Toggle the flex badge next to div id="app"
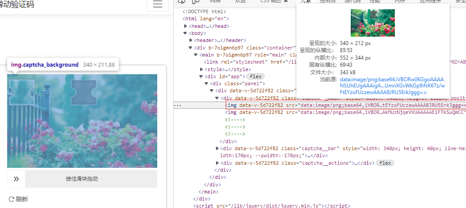 click(255, 77)
